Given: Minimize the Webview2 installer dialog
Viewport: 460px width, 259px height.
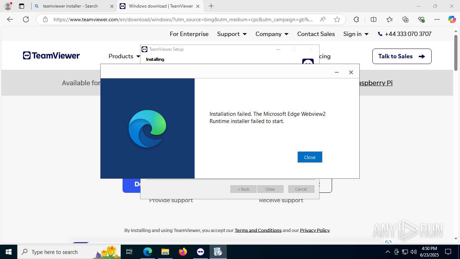Looking at the screenshot, I should [x=337, y=72].
